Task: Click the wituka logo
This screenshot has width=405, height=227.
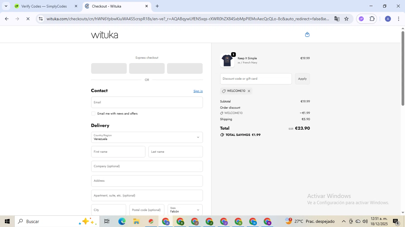Action: 104,35
